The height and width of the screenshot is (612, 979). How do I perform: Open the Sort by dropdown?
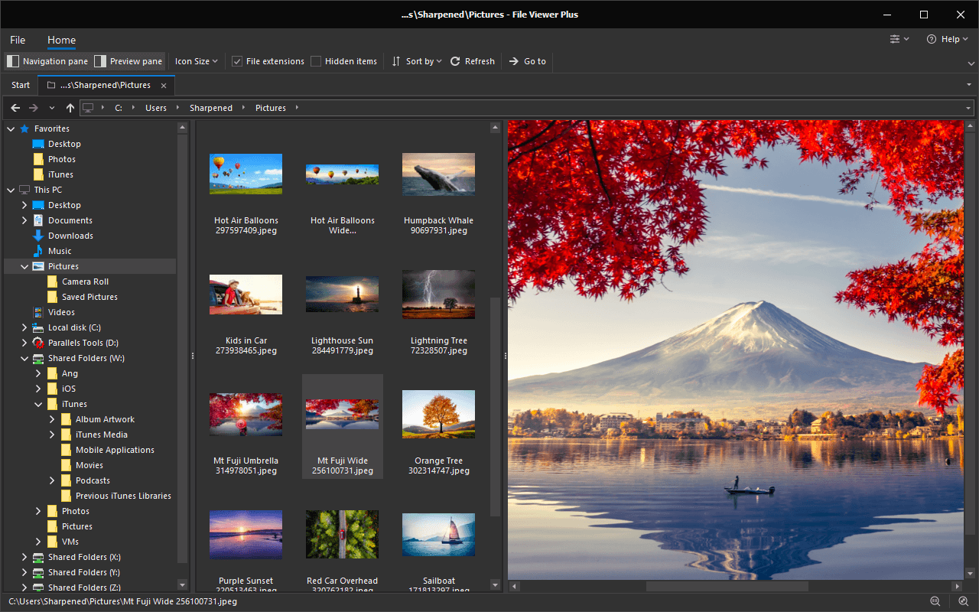coord(417,61)
